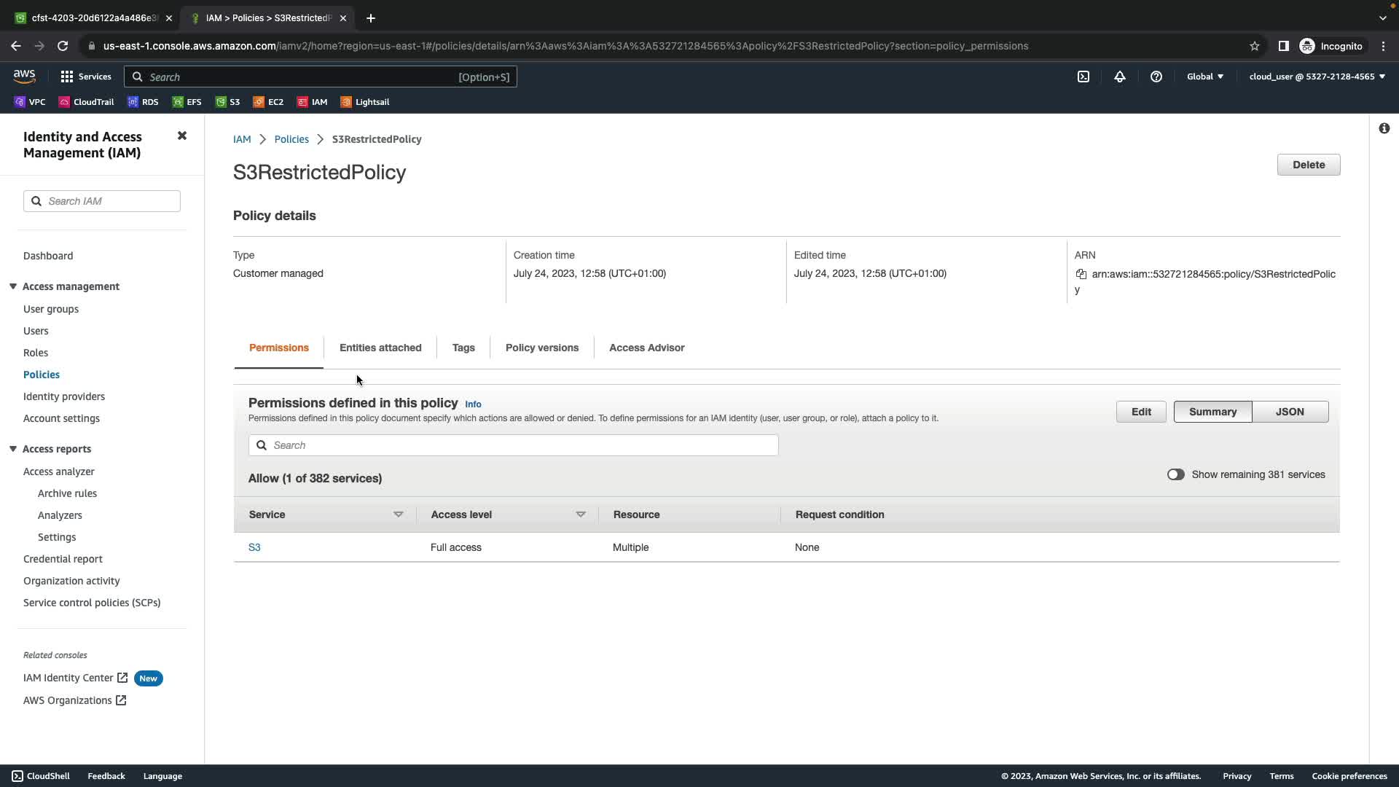Open the EC2 shortcut in favorites bar
Image resolution: width=1399 pixels, height=787 pixels.
tap(268, 102)
